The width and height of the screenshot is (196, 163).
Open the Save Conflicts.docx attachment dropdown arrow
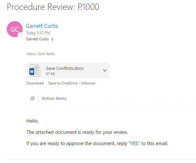tap(105, 70)
